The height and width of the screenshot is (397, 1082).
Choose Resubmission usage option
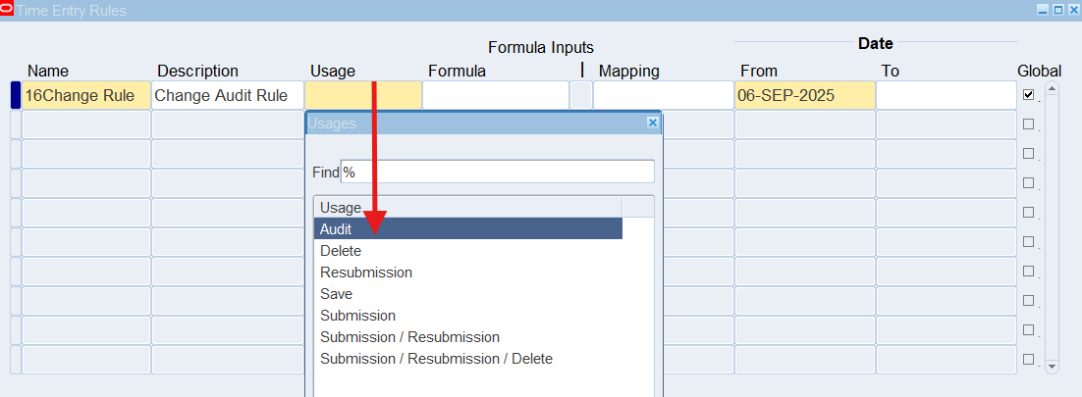point(365,272)
